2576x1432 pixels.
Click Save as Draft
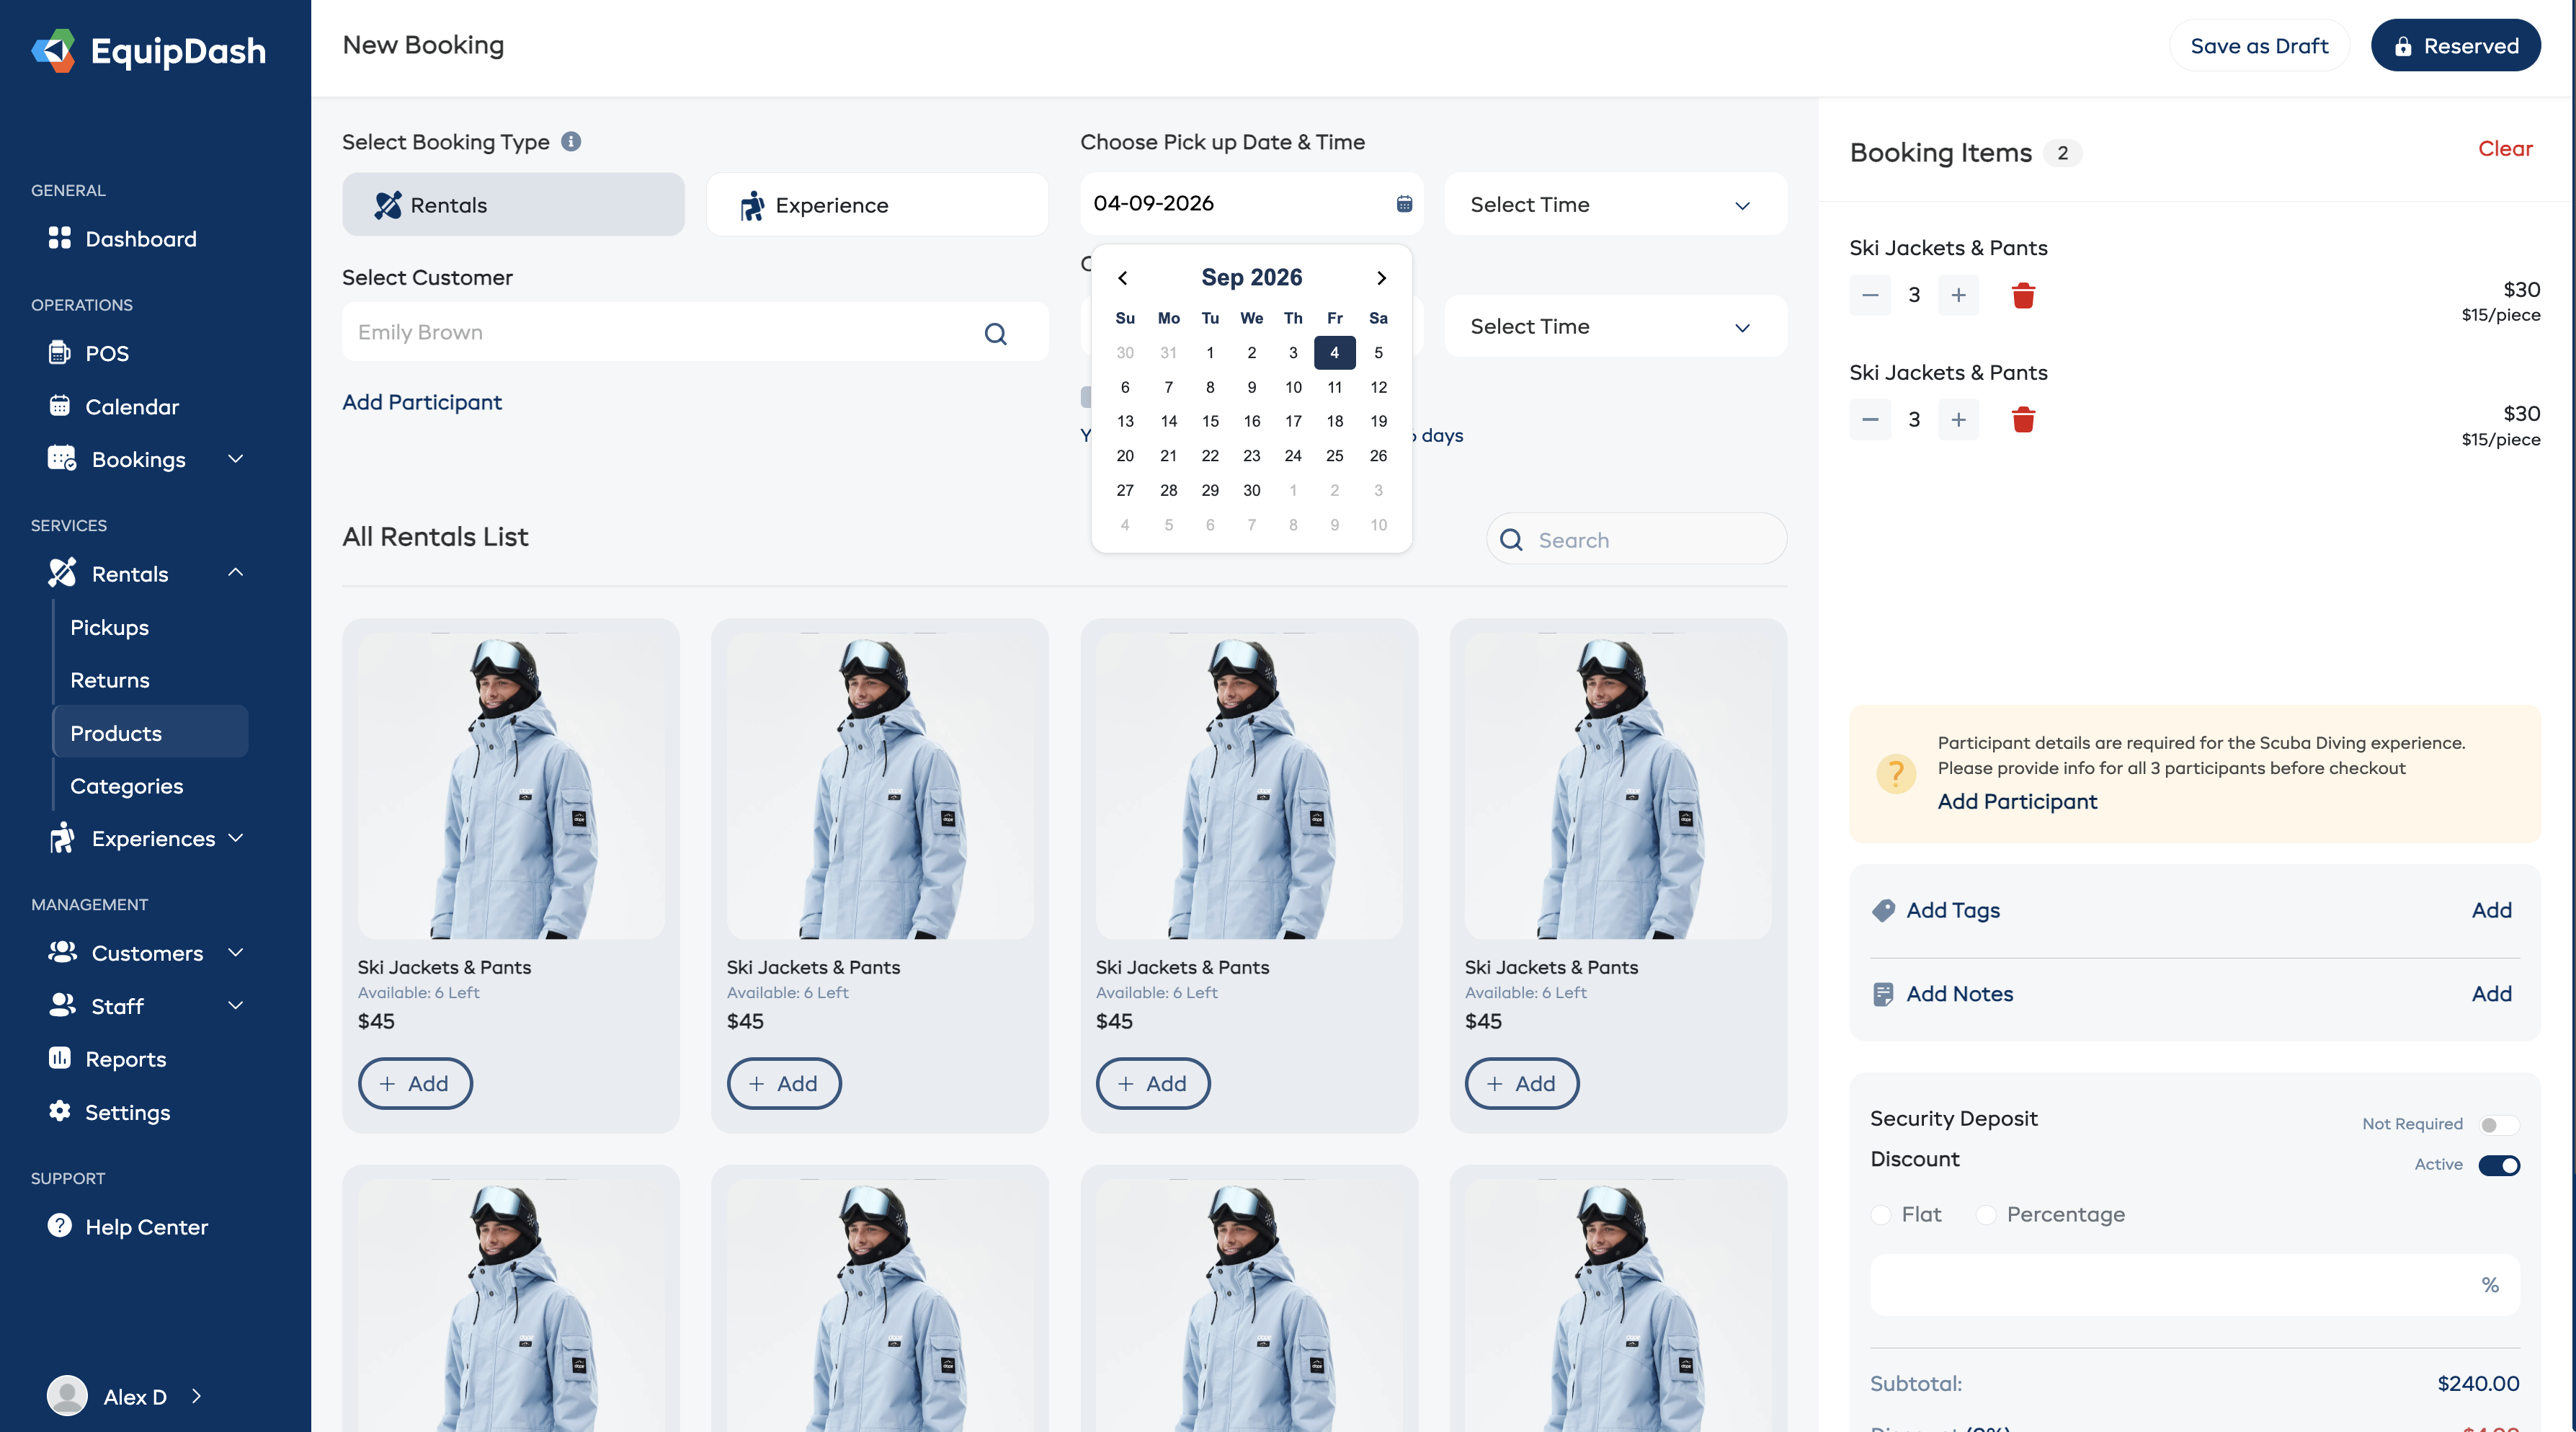[2259, 46]
